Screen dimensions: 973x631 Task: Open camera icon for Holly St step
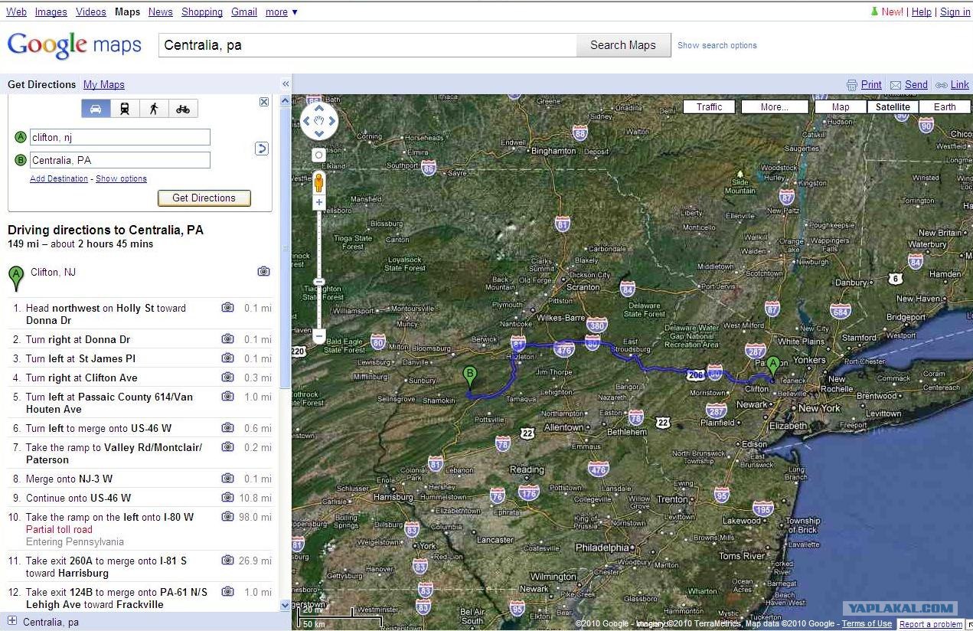[x=227, y=307]
